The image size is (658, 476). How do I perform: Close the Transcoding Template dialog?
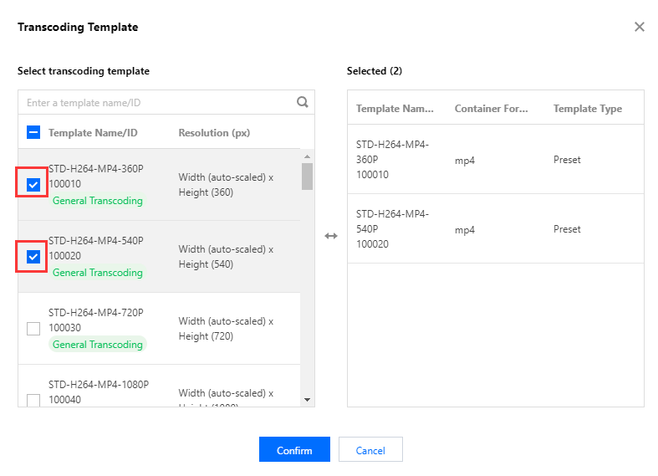coord(639,27)
